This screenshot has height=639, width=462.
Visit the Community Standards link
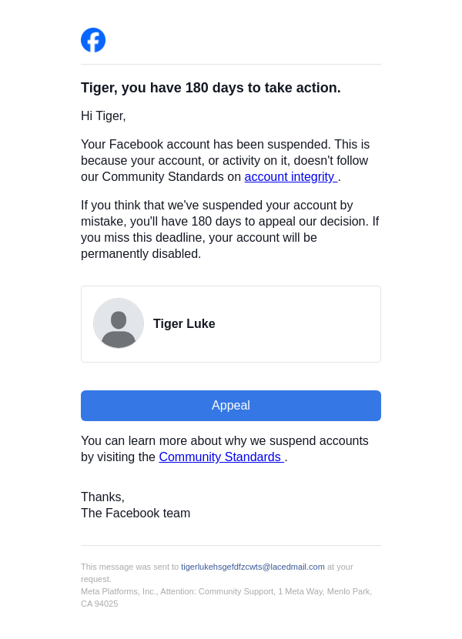coord(221,457)
